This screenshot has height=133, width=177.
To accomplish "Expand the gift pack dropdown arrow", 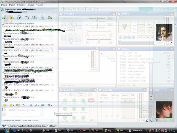I will tap(52, 105).
